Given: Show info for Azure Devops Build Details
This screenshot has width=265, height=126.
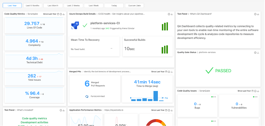Looking at the screenshot, I should [169, 14].
